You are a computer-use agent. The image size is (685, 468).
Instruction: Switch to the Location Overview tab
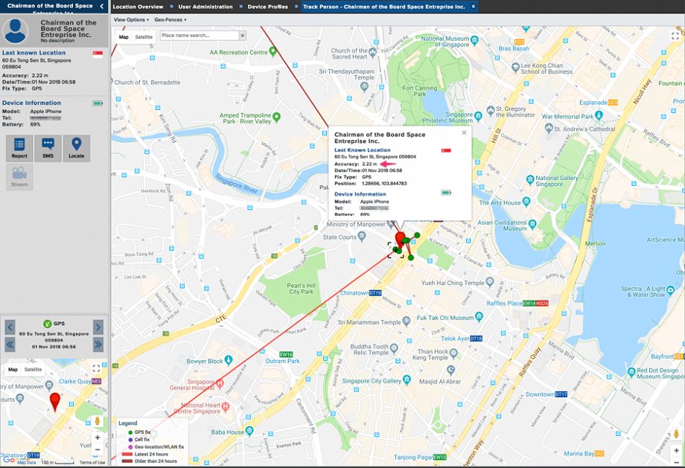pos(138,7)
